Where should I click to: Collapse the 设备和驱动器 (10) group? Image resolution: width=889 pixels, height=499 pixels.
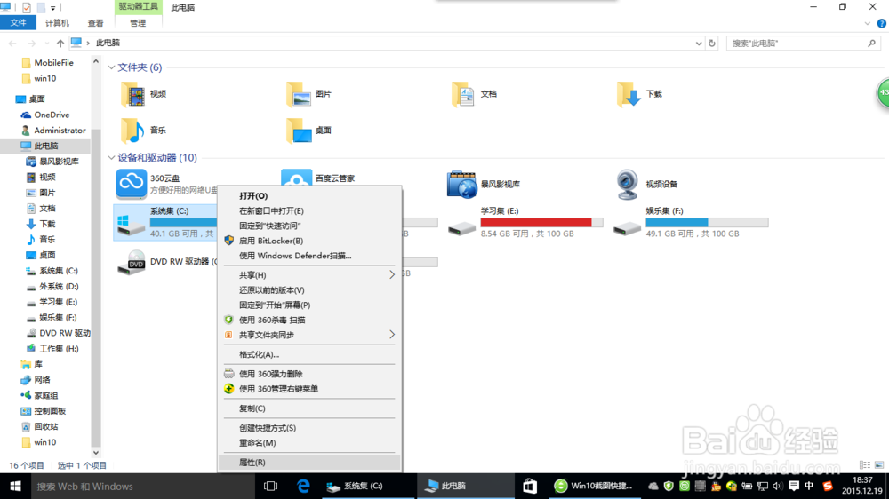(x=111, y=157)
